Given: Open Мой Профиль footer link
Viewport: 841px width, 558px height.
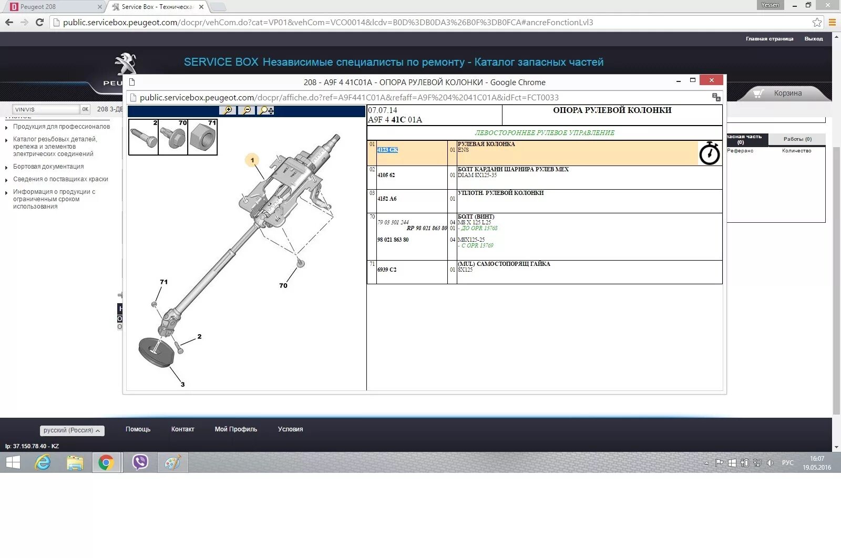Looking at the screenshot, I should pos(236,429).
